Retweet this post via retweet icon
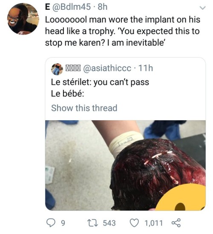The image size is (213, 234). tap(92, 223)
